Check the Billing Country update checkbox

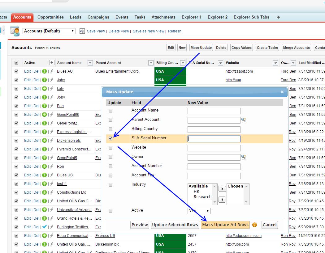(x=110, y=129)
